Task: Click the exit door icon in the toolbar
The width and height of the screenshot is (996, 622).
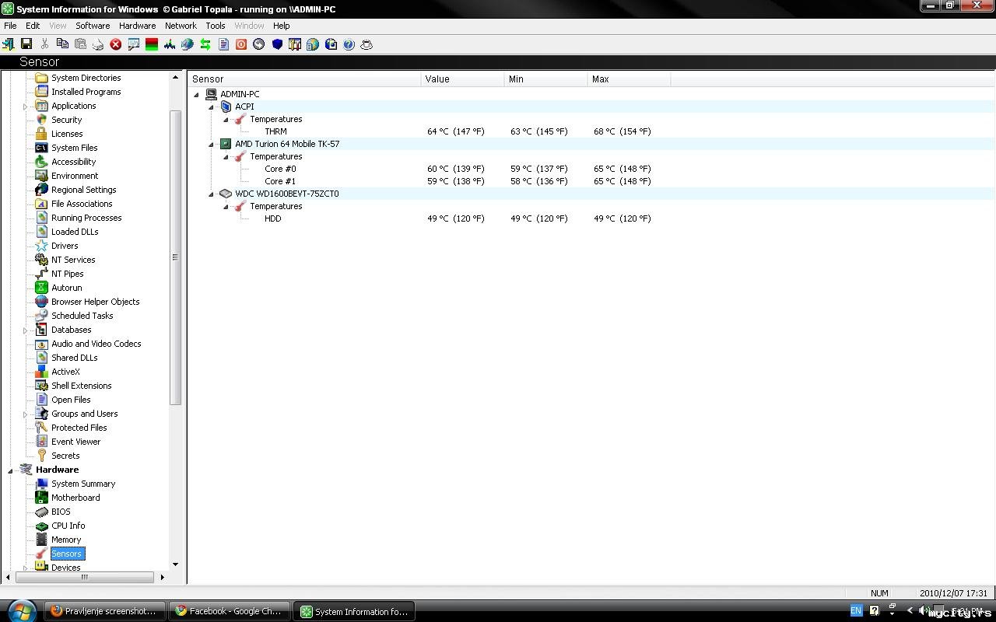Action: point(9,44)
